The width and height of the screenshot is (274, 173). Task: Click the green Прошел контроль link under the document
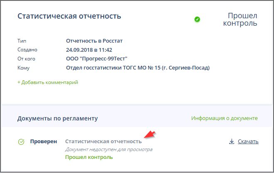point(89,157)
